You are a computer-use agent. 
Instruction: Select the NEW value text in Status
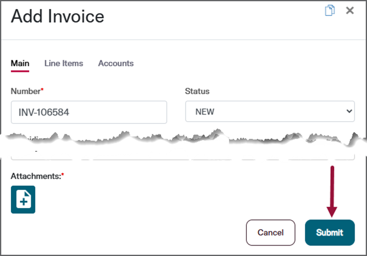pos(205,112)
